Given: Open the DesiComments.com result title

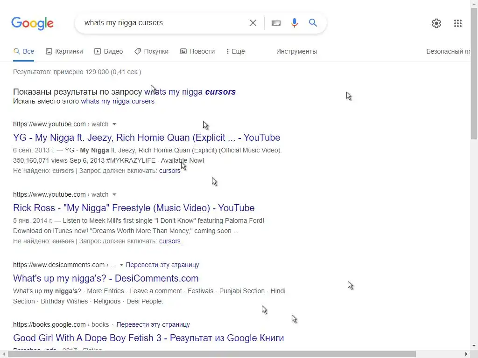Looking at the screenshot, I should [106, 278].
